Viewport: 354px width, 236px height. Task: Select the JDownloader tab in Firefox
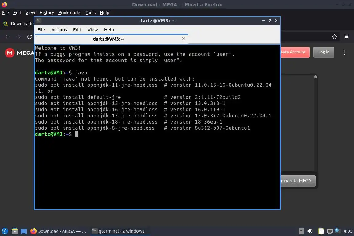coord(18,24)
